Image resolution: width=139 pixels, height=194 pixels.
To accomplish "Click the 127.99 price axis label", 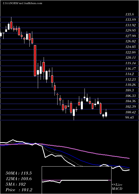I will tap(131, 36).
